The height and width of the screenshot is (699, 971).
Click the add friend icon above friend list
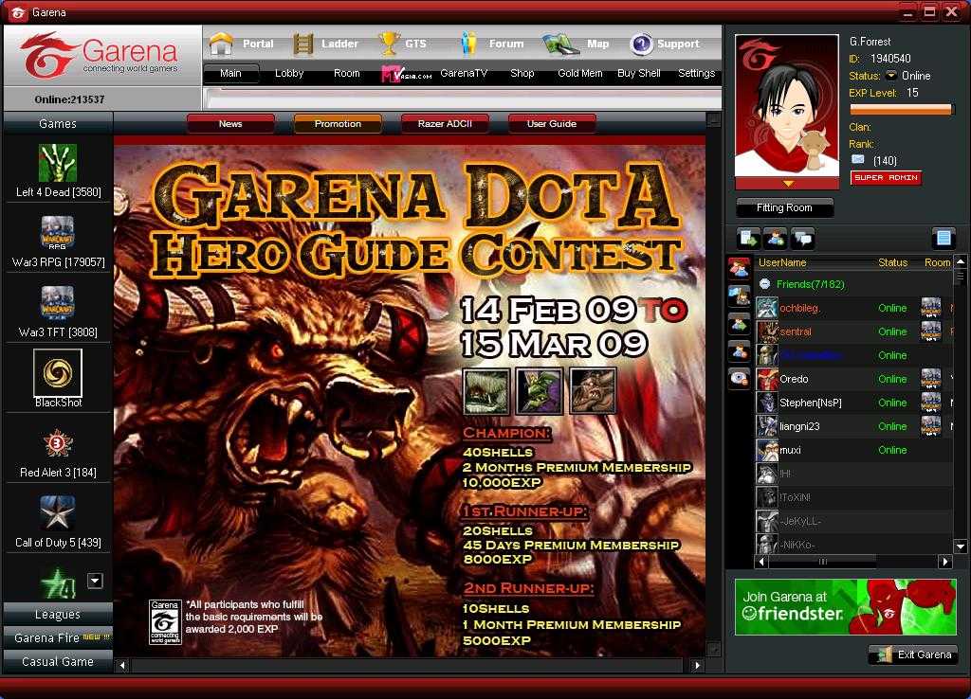pos(776,238)
